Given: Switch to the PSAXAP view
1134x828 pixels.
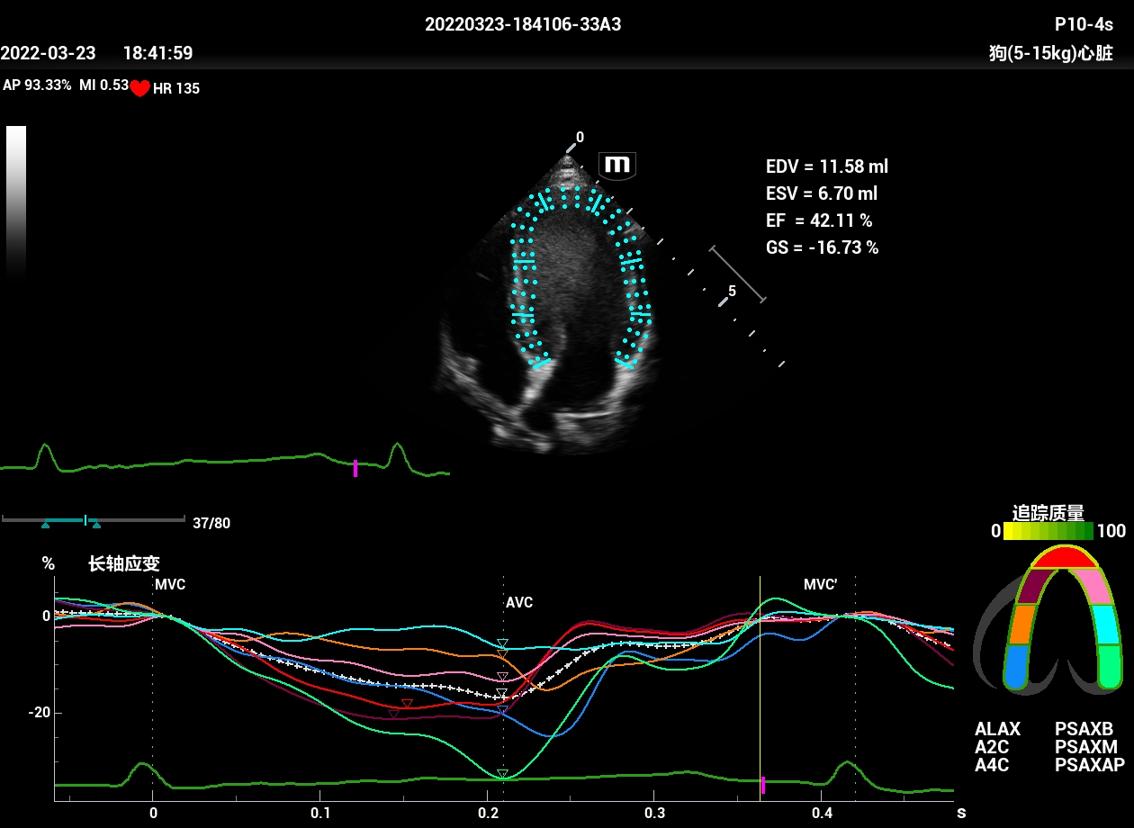Looking at the screenshot, I should click(x=1090, y=765).
